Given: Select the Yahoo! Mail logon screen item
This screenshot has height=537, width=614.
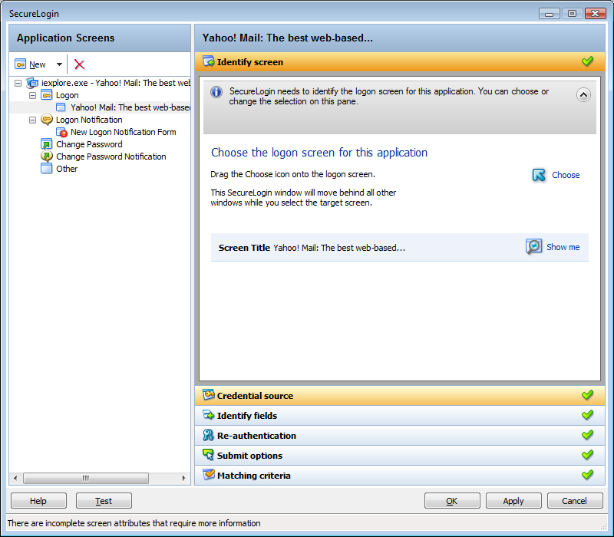Looking at the screenshot, I should tap(130, 107).
